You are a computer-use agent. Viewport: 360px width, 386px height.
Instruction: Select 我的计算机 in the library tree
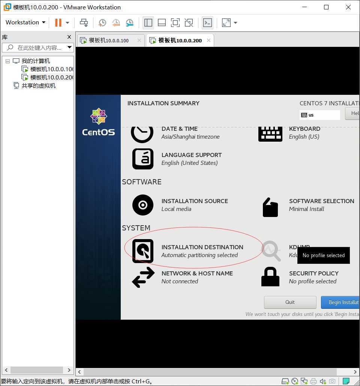coord(36,61)
